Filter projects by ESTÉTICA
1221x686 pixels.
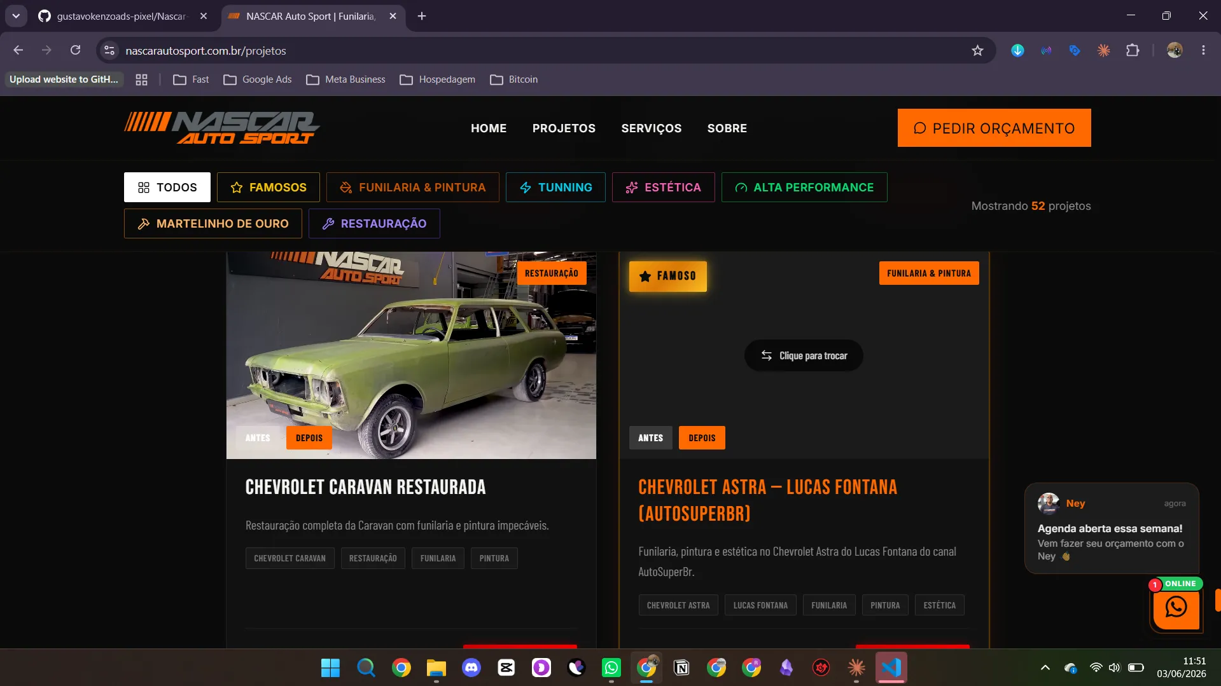pos(664,188)
